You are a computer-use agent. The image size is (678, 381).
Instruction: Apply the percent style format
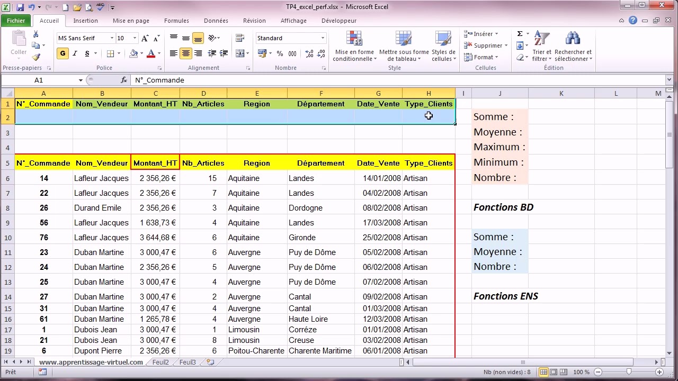(x=280, y=53)
